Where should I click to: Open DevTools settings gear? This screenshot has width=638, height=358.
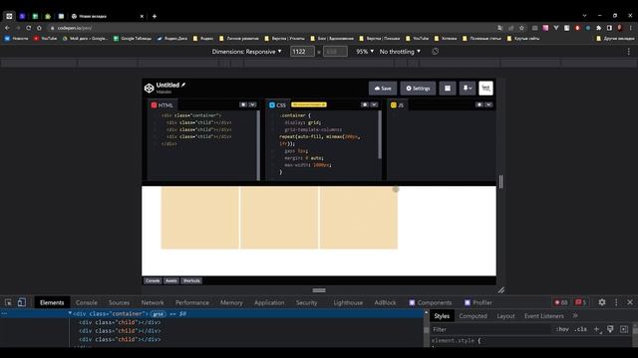click(x=602, y=302)
